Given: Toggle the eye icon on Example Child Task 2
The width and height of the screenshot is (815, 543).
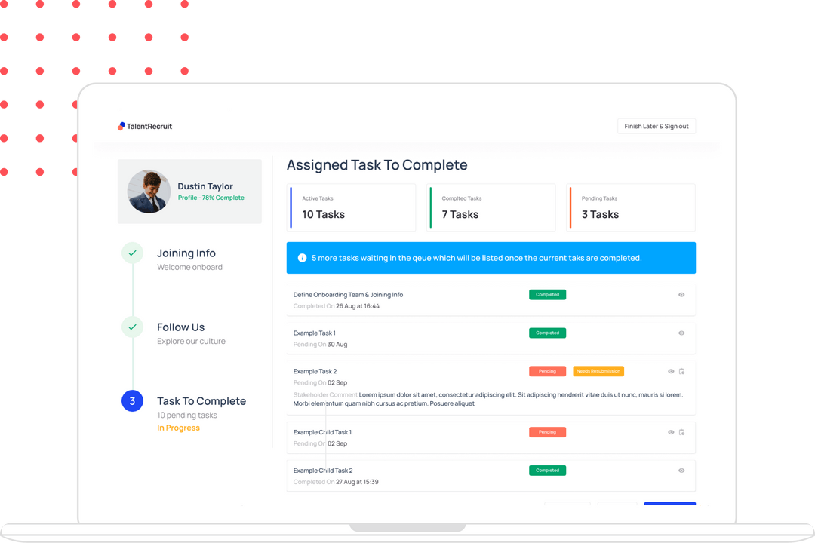Looking at the screenshot, I should pos(681,471).
